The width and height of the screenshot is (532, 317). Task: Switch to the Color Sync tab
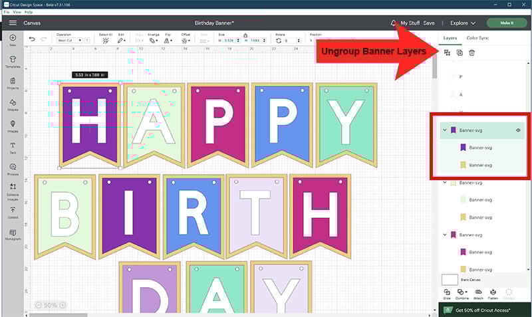(477, 38)
